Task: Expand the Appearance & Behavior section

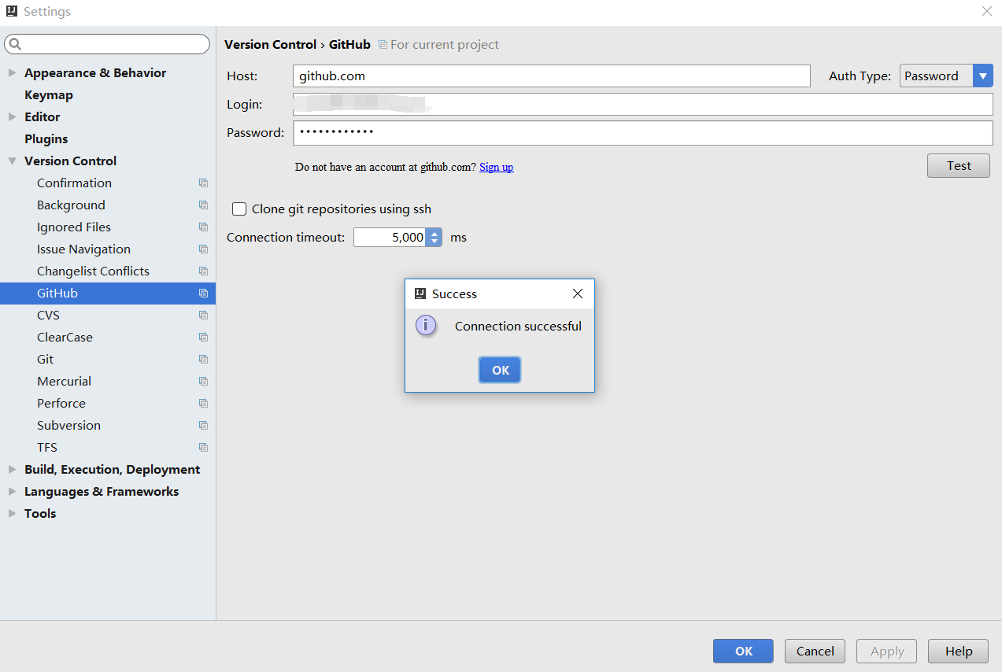Action: click(12, 73)
